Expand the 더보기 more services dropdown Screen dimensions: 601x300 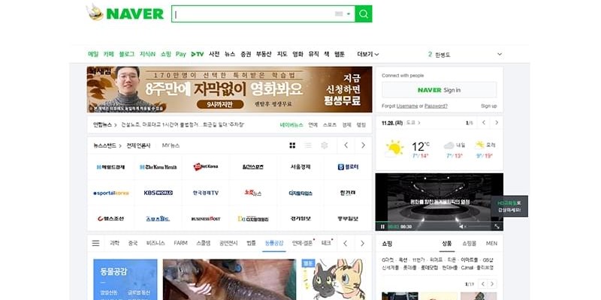[x=368, y=54]
